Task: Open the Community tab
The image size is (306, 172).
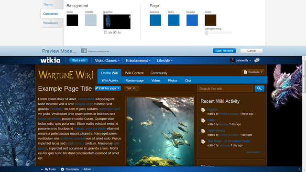Action: click(159, 73)
